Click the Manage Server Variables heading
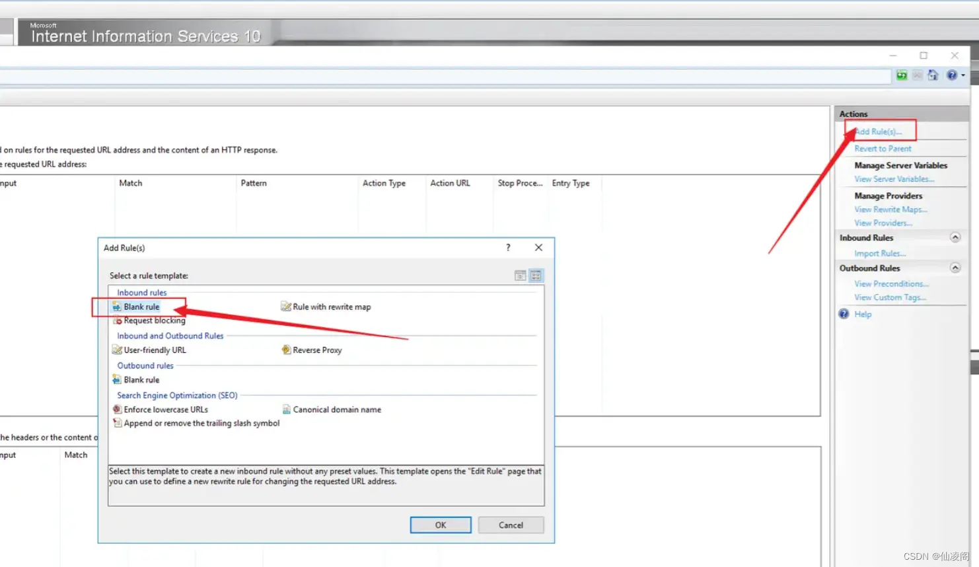 pyautogui.click(x=901, y=165)
